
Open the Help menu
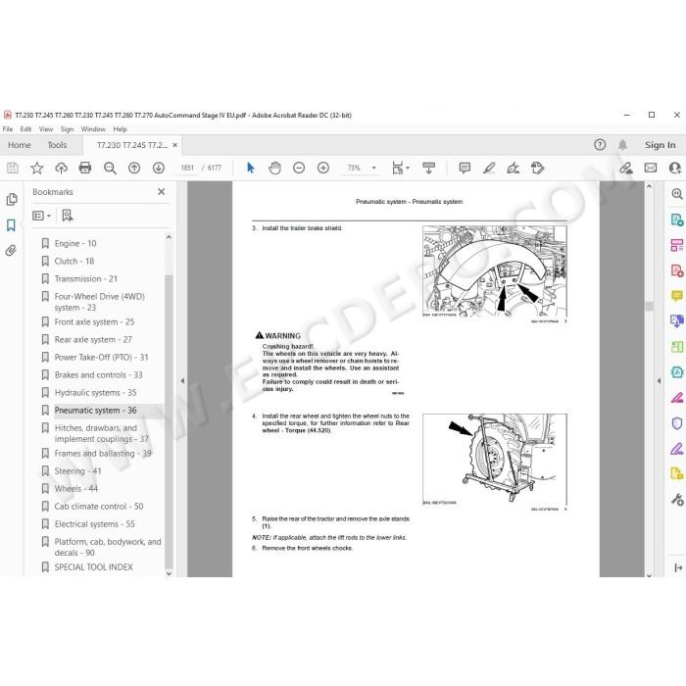[120, 129]
